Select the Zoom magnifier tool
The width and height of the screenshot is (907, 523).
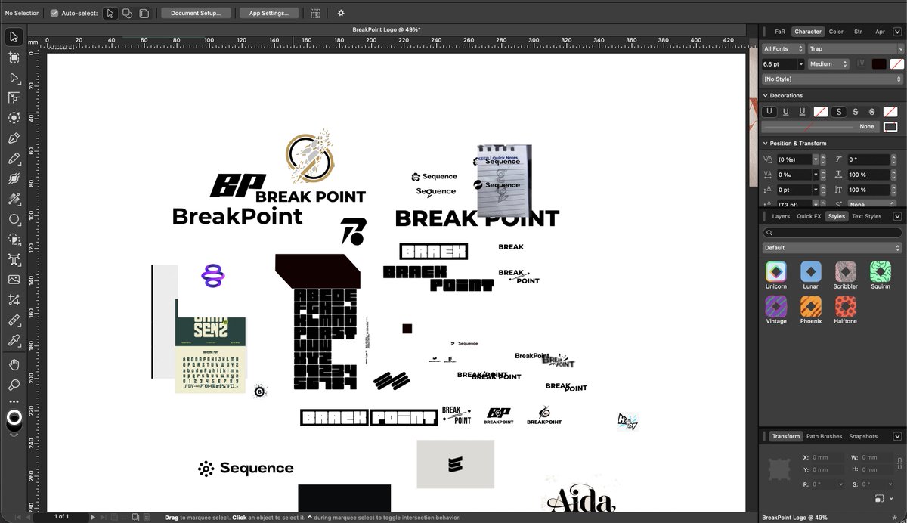pos(14,385)
